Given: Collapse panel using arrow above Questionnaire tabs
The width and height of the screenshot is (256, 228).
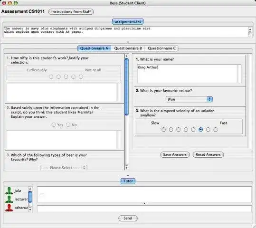Looking at the screenshot, I should [x=128, y=42].
